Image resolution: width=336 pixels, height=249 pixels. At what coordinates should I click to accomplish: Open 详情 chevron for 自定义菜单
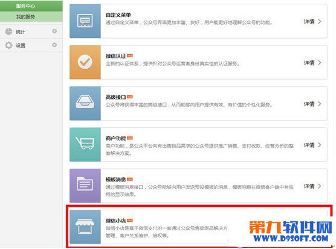[x=320, y=21]
